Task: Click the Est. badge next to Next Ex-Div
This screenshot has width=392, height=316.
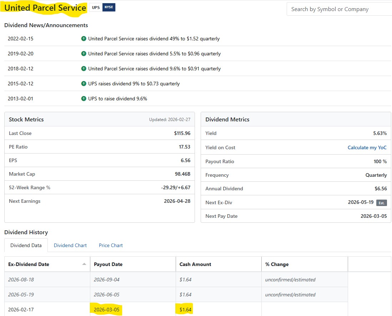Action: 381,203
